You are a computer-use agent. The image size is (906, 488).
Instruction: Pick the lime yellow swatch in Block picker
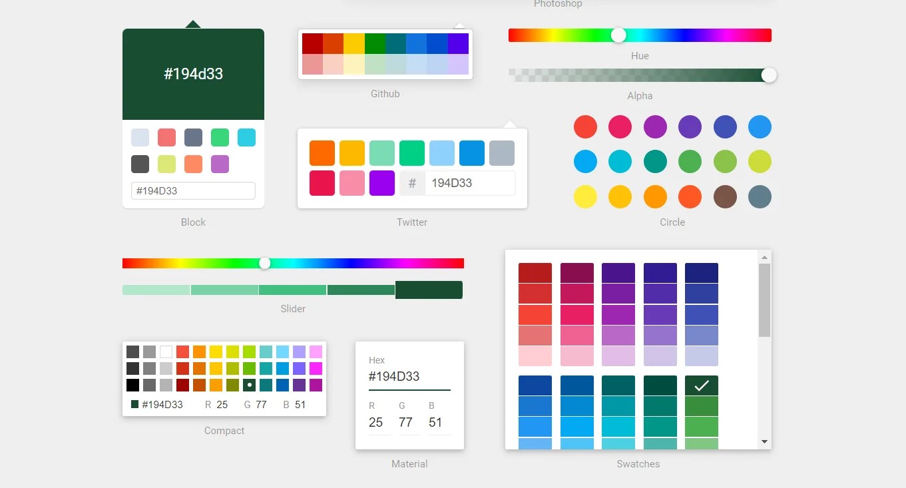coord(166,164)
